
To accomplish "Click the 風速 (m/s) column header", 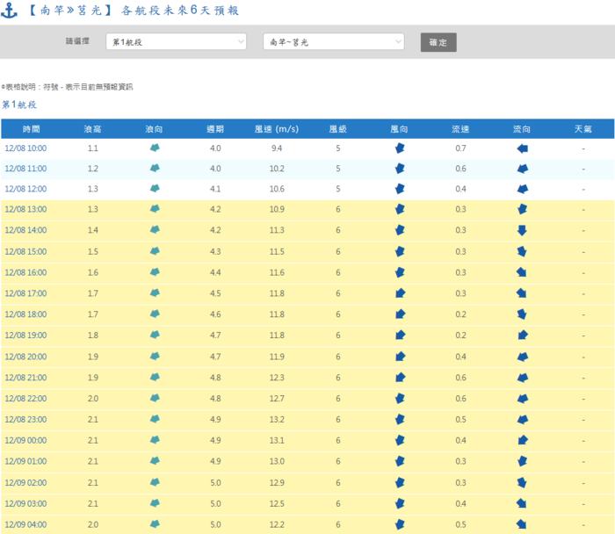I will 277,129.
